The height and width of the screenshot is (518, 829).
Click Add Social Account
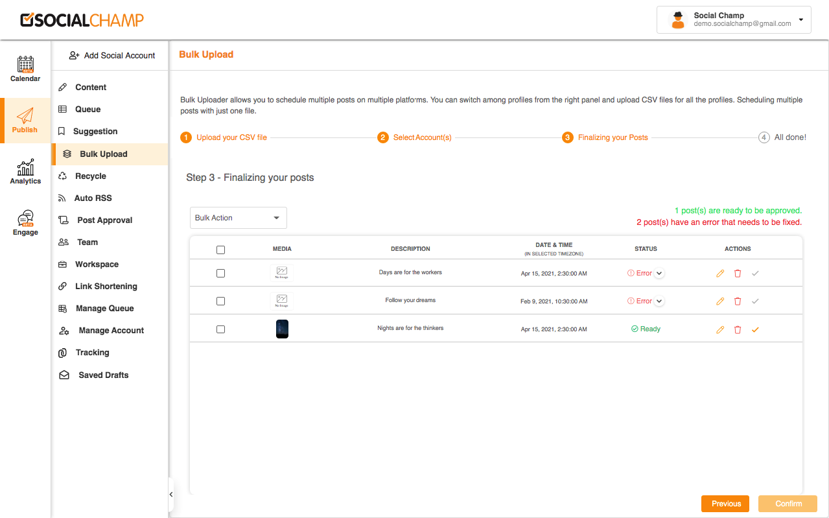(x=112, y=56)
